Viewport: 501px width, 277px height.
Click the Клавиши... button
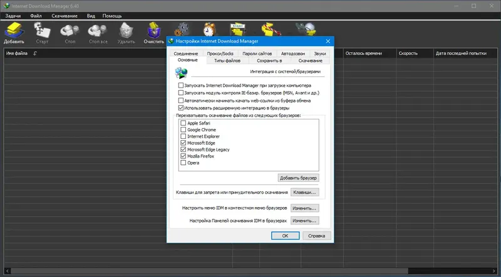tap(305, 193)
